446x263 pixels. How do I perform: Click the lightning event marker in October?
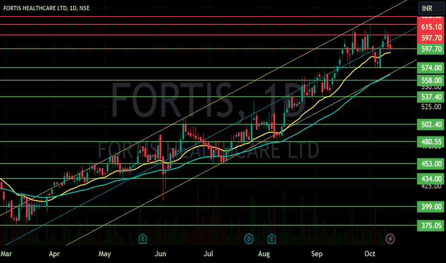[x=390, y=239]
